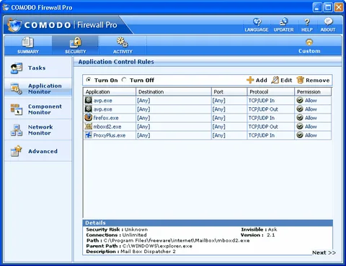This screenshot has width=346, height=266.
Task: Click the Add rule button
Action: click(257, 80)
